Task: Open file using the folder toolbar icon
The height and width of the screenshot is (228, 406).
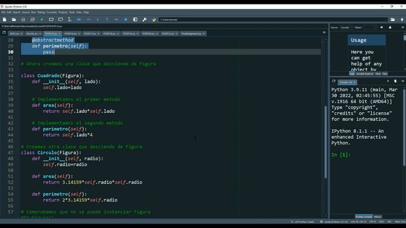Action: pyautogui.click(x=14, y=20)
